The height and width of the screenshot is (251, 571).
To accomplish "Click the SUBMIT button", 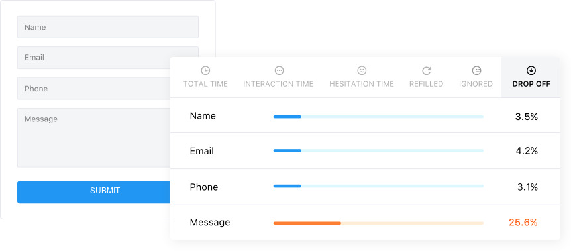I will point(93,192).
